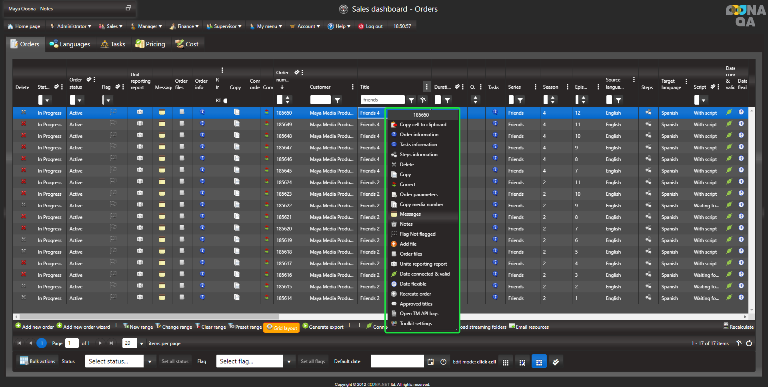Viewport: 768px width, 387px height.
Task: Click the edit mode apply checkmark icon
Action: pos(556,362)
